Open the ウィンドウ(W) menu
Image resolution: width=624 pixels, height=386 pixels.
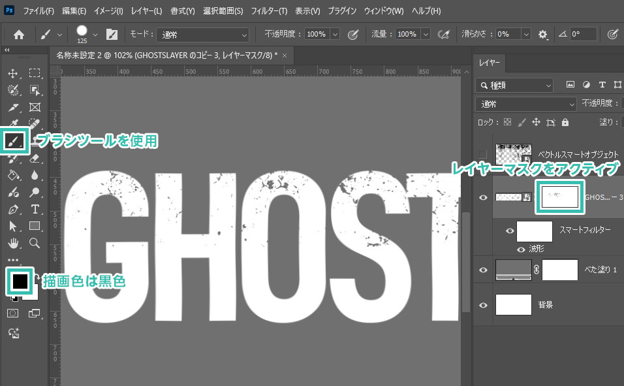click(x=384, y=10)
